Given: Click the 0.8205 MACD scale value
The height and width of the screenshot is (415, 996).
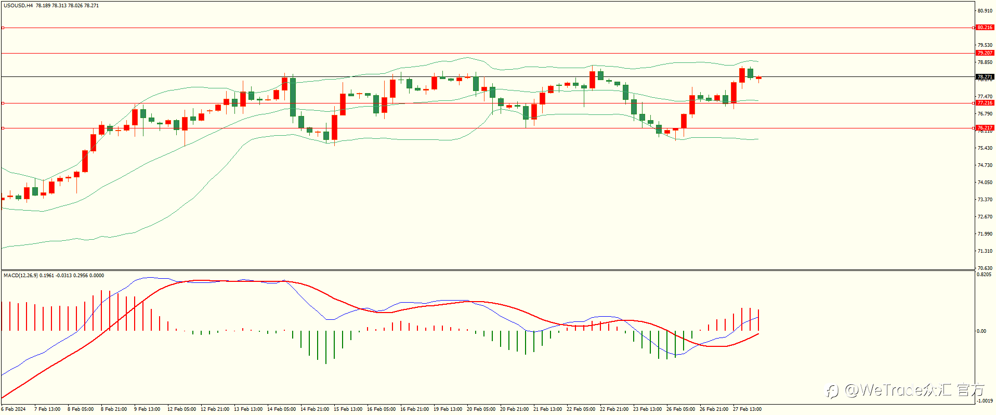Looking at the screenshot, I should coord(985,275).
